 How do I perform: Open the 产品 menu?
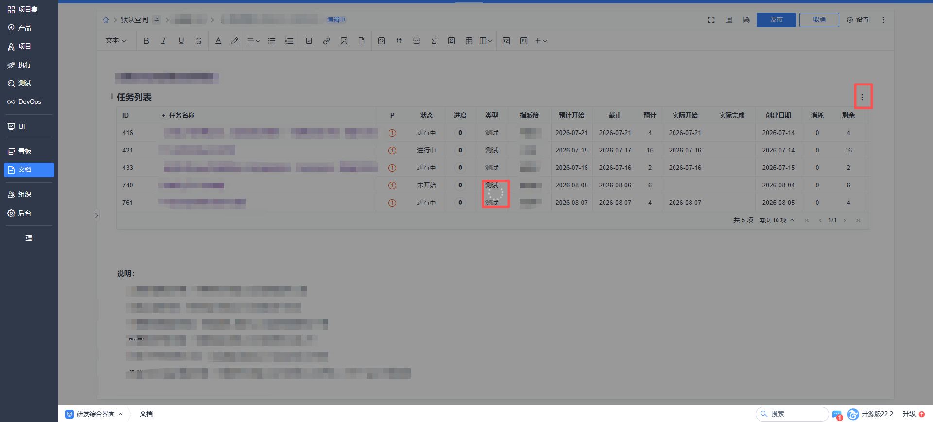point(29,28)
